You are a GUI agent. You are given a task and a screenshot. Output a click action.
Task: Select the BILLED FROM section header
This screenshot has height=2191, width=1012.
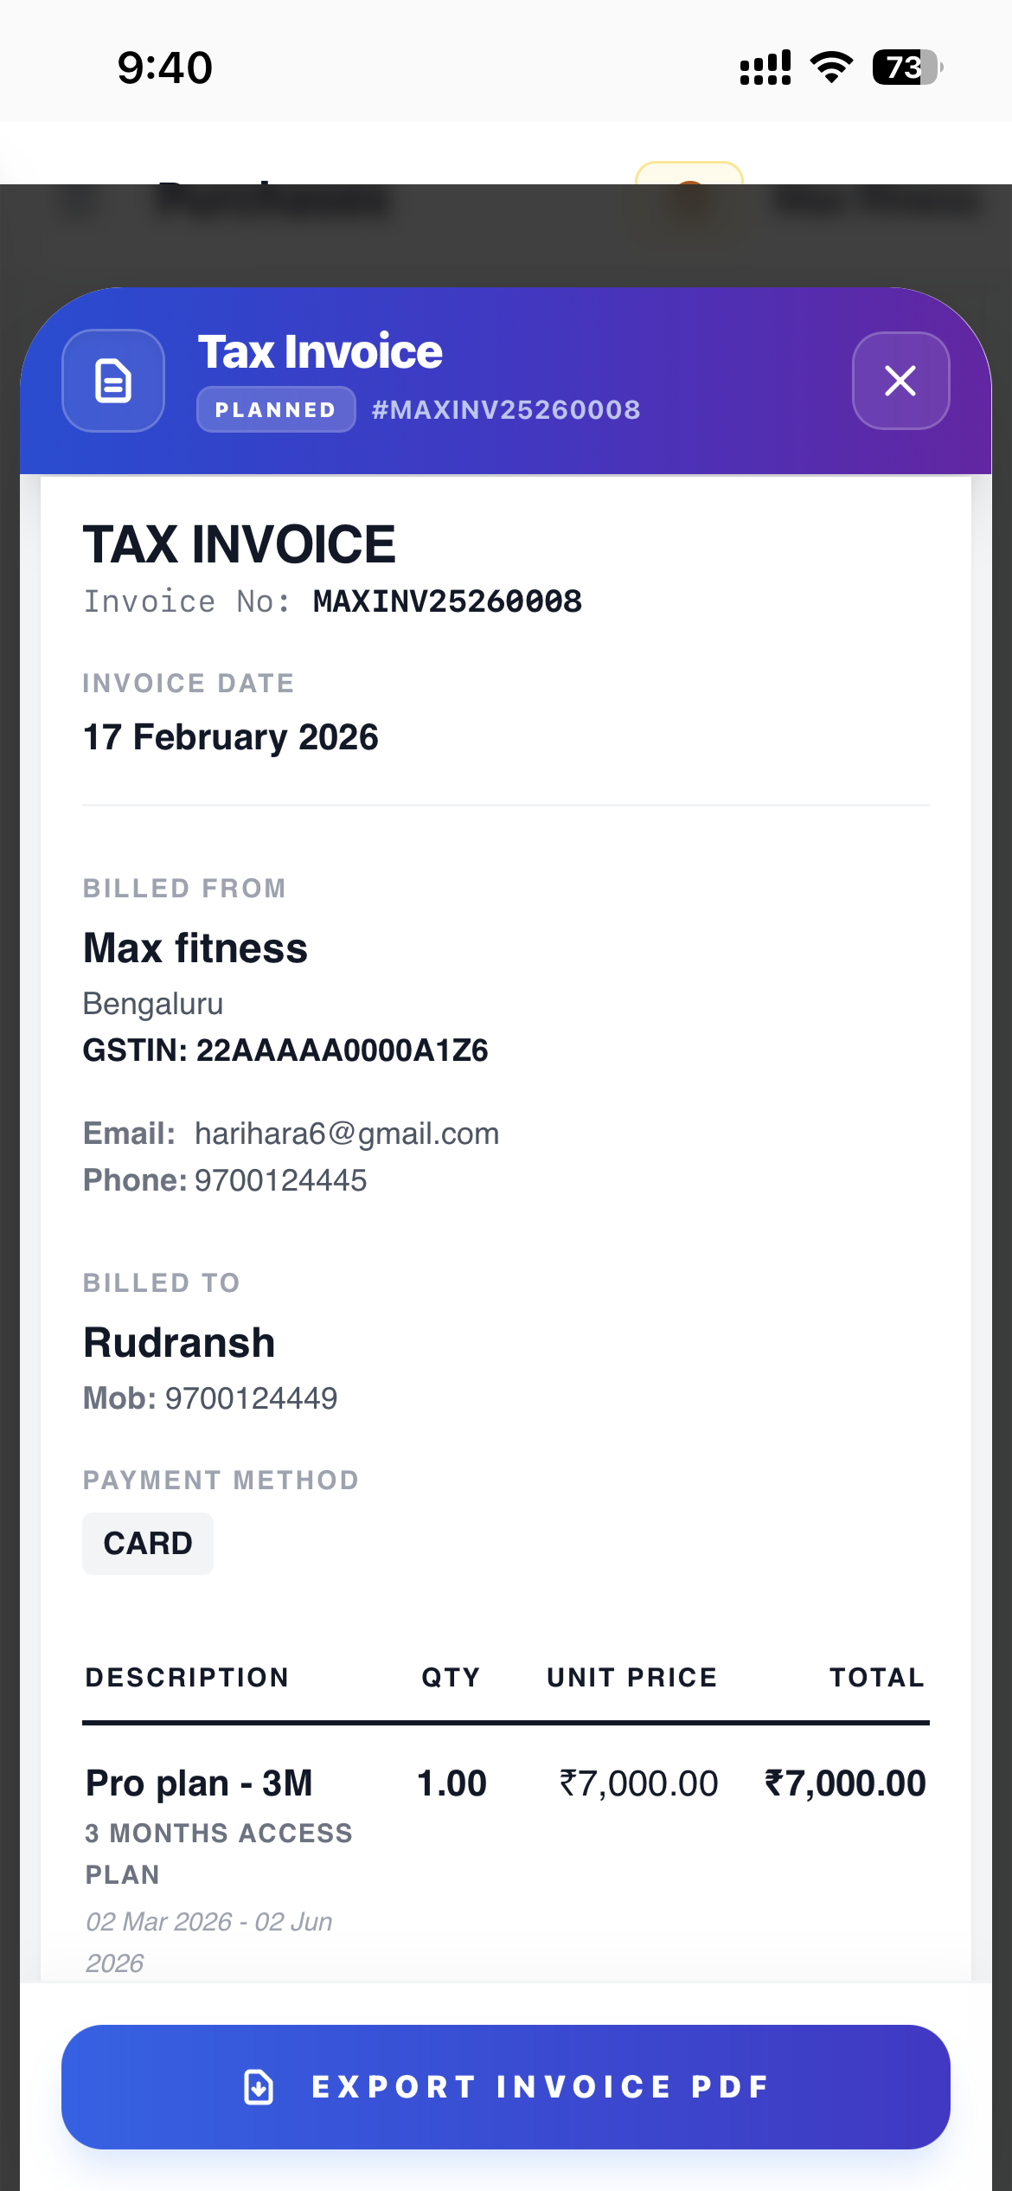pos(184,888)
